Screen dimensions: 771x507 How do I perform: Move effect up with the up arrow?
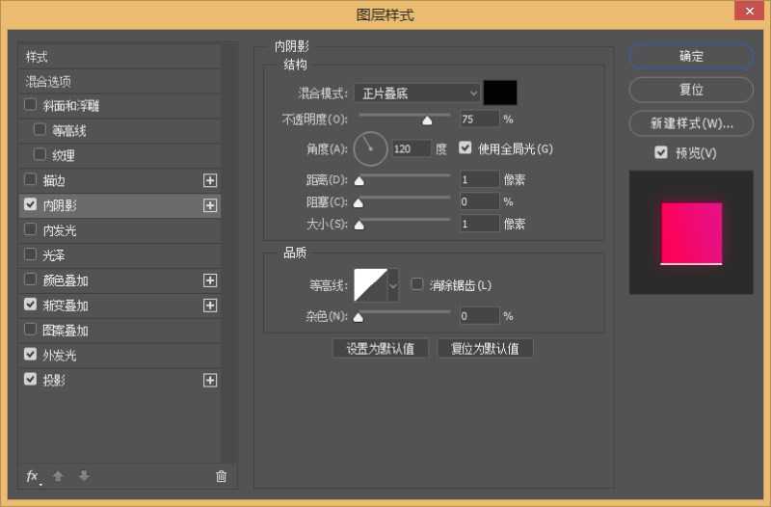click(x=58, y=476)
